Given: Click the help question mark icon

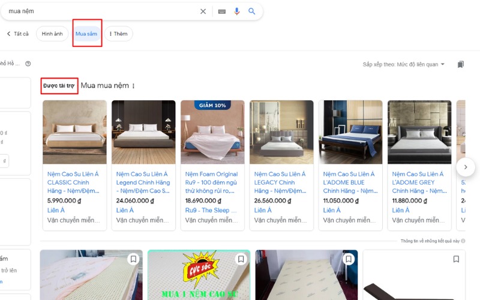Looking at the screenshot, I should click(x=28, y=64).
